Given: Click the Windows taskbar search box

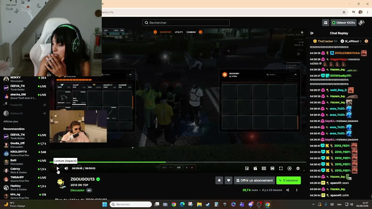Looking at the screenshot, I should (131, 204).
